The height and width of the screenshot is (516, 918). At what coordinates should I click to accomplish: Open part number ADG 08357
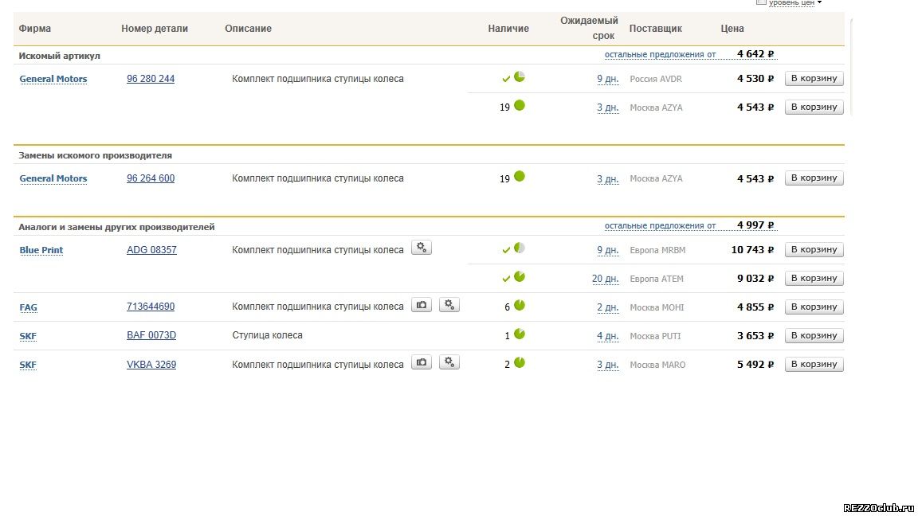[x=151, y=250]
